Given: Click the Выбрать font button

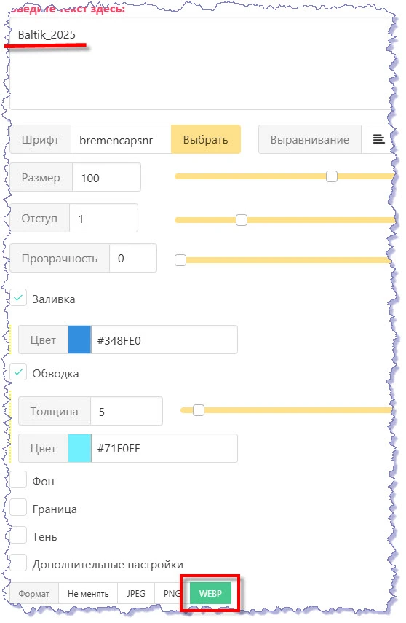Looking at the screenshot, I should [206, 139].
